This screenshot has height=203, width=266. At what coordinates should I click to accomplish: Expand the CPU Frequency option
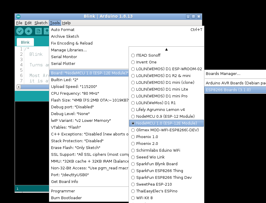pyautogui.click(x=89, y=93)
